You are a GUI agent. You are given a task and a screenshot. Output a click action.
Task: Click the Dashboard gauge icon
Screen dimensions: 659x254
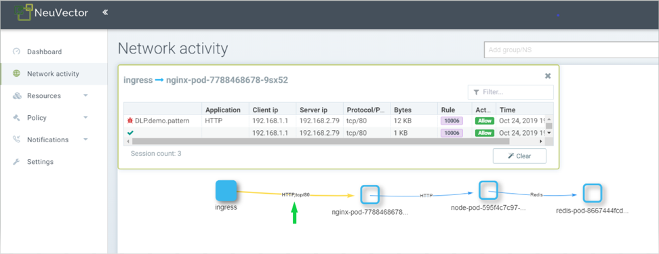coord(16,51)
